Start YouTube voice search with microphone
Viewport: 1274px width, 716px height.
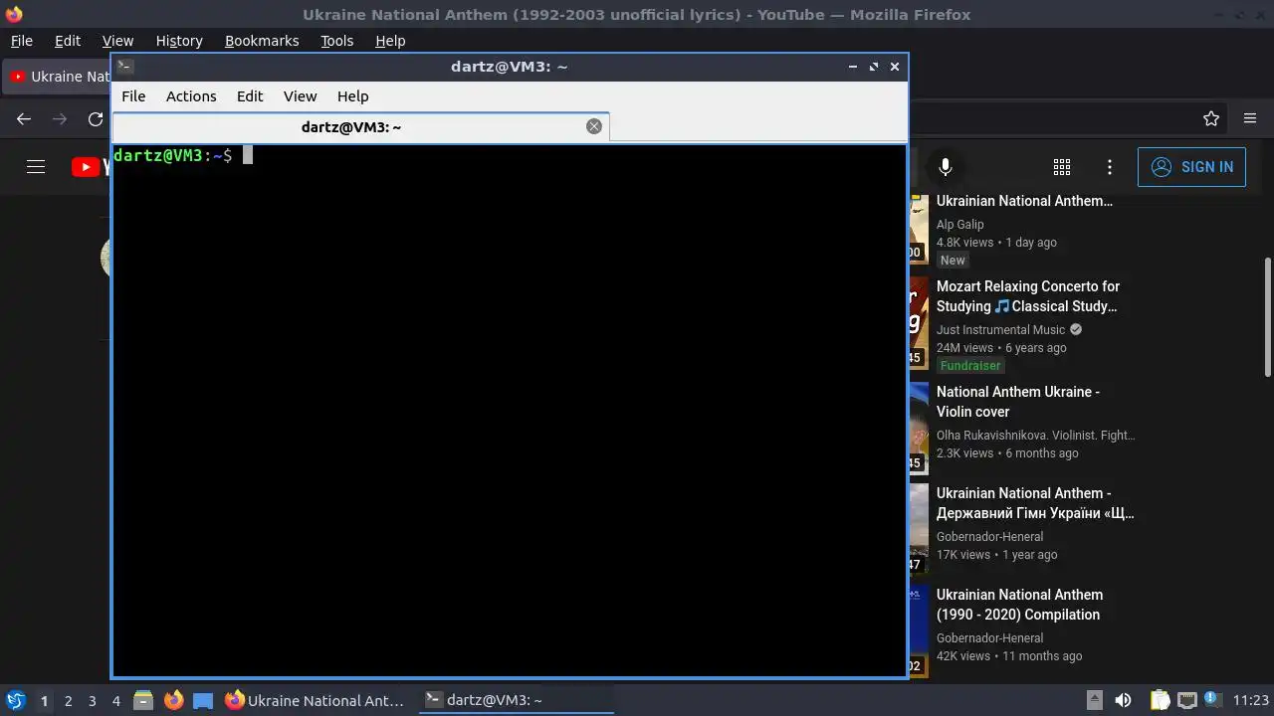click(x=946, y=167)
